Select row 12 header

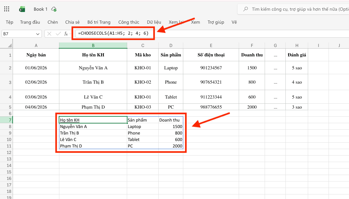tap(6, 153)
